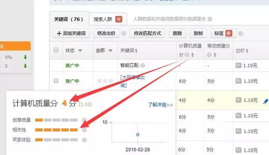Sort by 关键词 column arrow
This screenshot has width=269, height=155.
(136, 51)
